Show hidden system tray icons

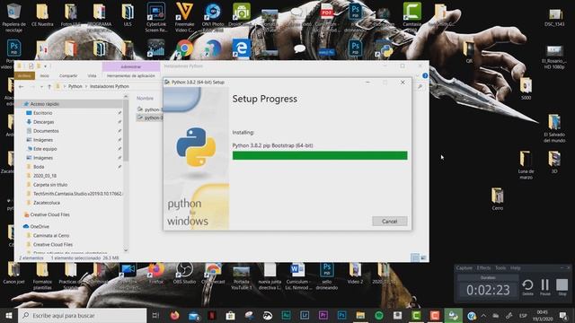pyautogui.click(x=483, y=315)
